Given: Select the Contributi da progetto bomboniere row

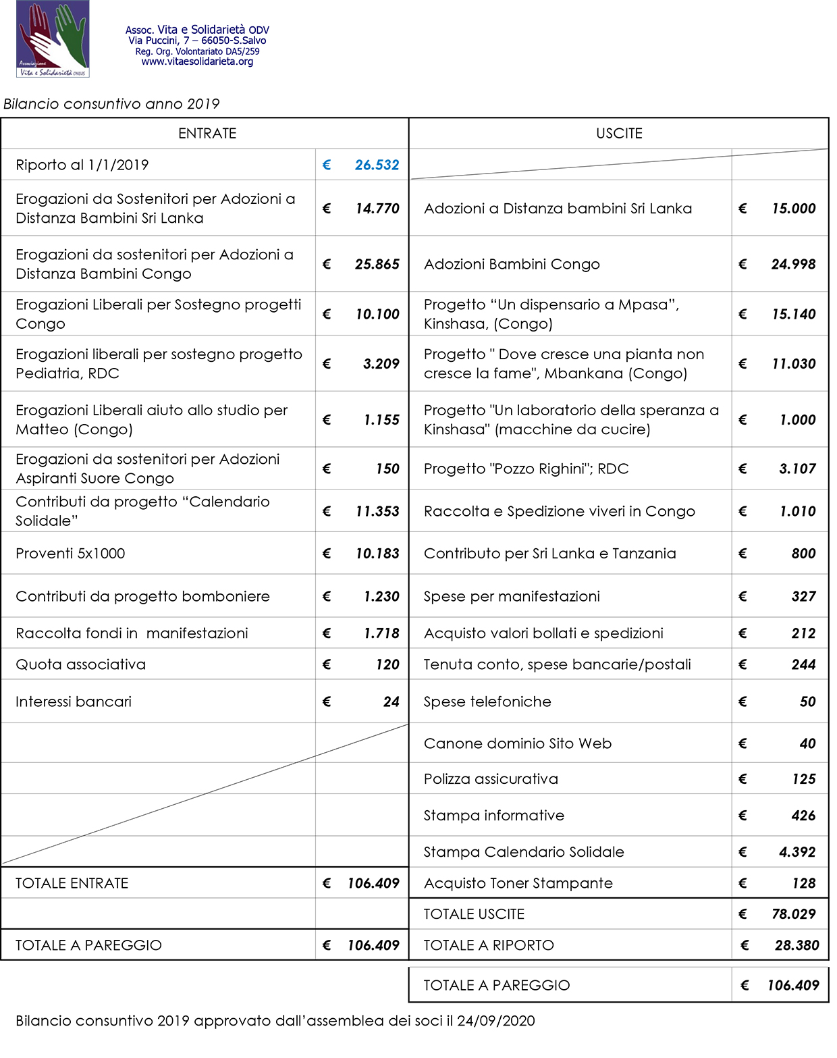Looking at the screenshot, I should tap(205, 596).
